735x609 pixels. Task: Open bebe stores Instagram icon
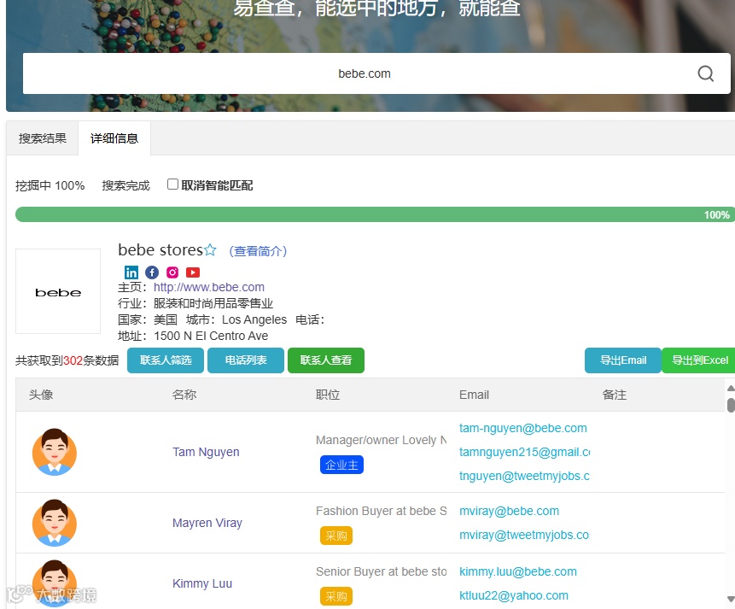(x=172, y=272)
